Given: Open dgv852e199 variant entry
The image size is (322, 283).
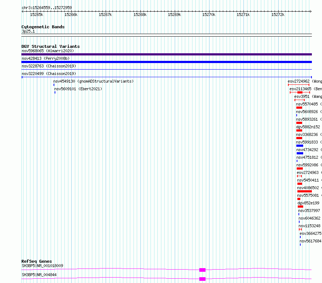Looking at the screenshot, I should pyautogui.click(x=309, y=203).
